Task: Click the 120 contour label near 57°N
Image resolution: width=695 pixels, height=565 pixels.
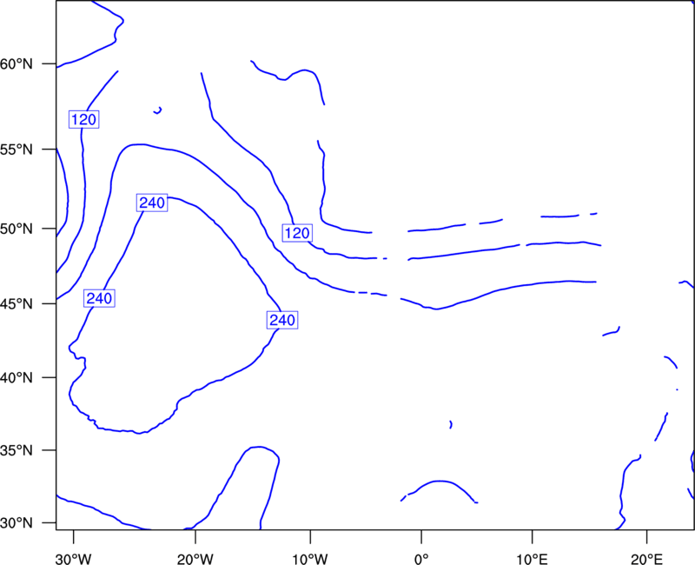Action: click(83, 119)
